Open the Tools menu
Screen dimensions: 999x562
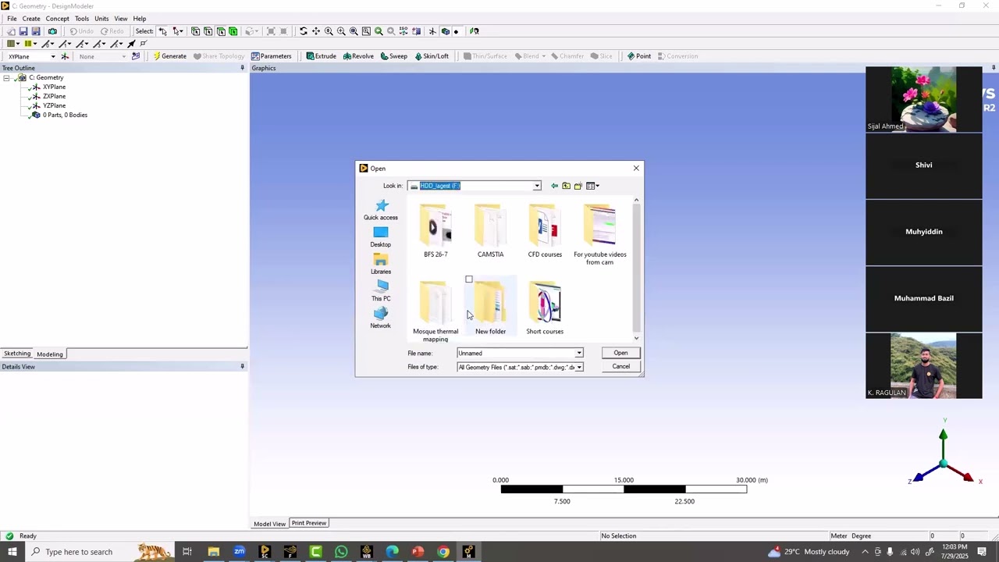[x=82, y=19]
